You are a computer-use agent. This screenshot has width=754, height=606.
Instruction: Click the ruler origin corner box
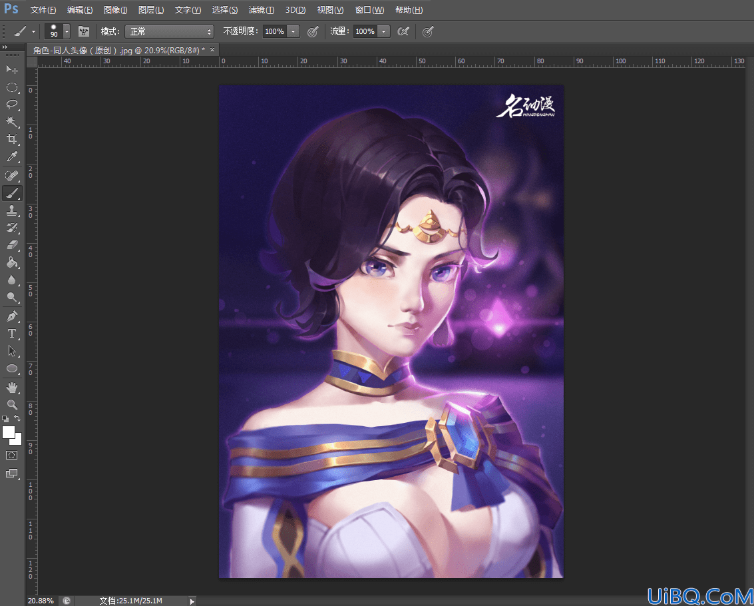click(x=32, y=62)
